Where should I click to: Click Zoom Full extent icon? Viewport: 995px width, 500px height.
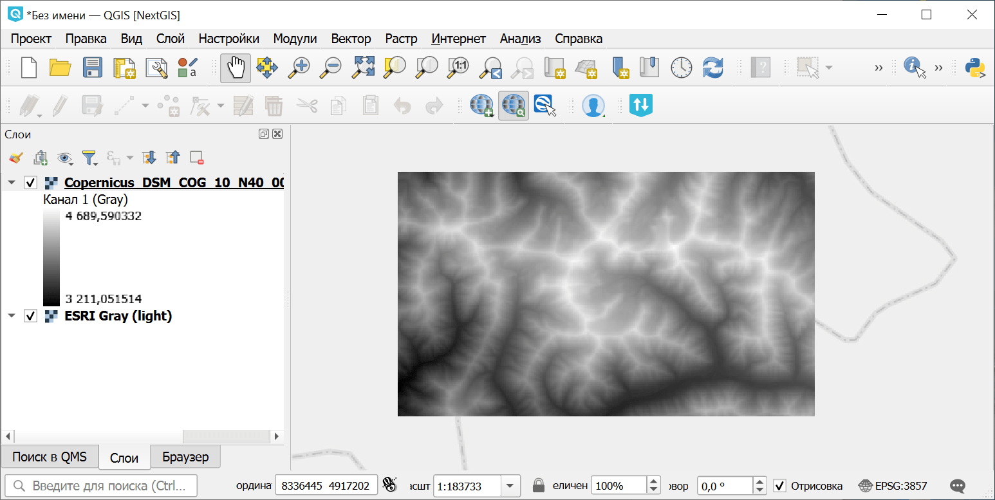(x=363, y=68)
